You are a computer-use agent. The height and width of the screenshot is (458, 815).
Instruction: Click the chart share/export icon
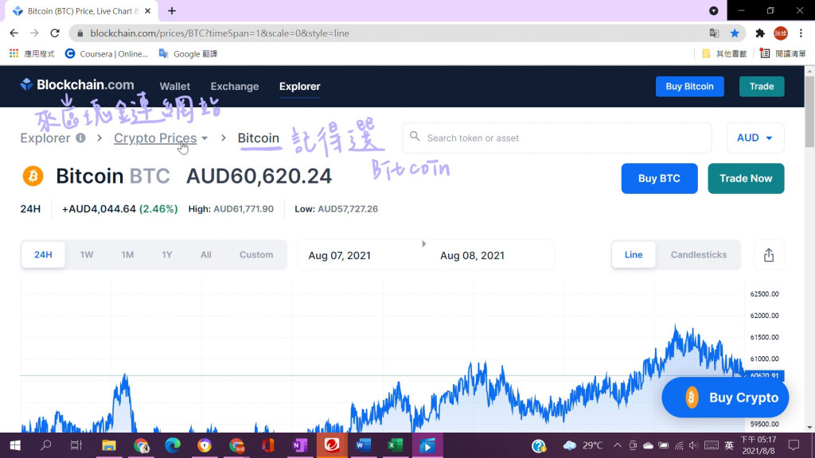tap(769, 255)
